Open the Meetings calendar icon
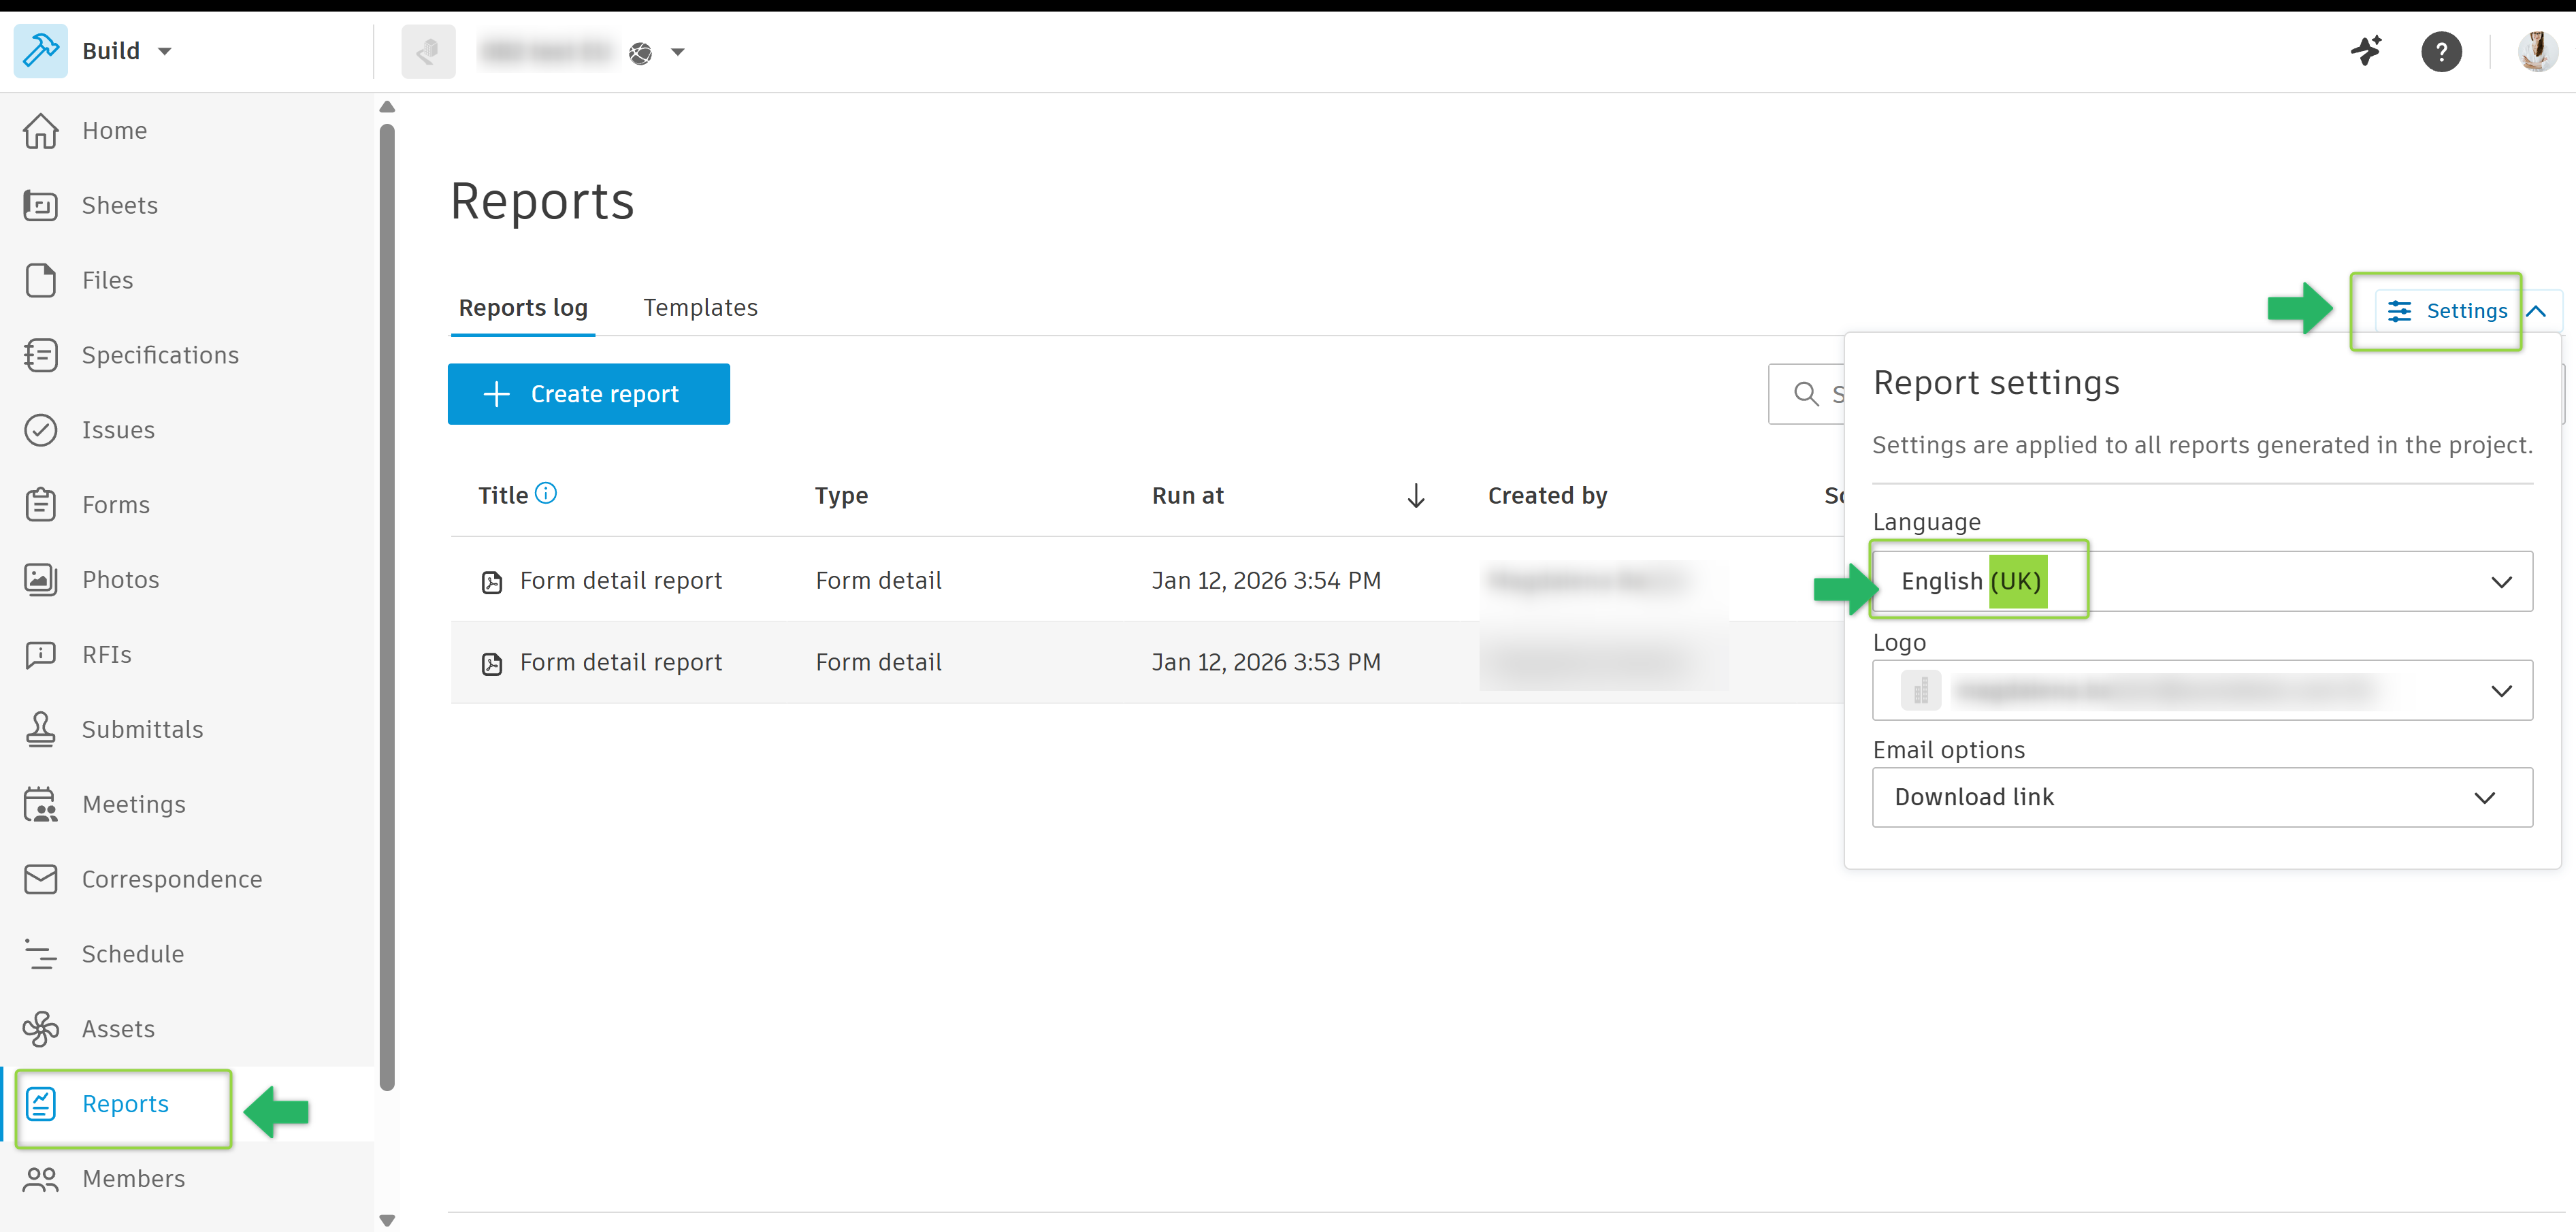Image resolution: width=2576 pixels, height=1232 pixels. click(x=40, y=804)
